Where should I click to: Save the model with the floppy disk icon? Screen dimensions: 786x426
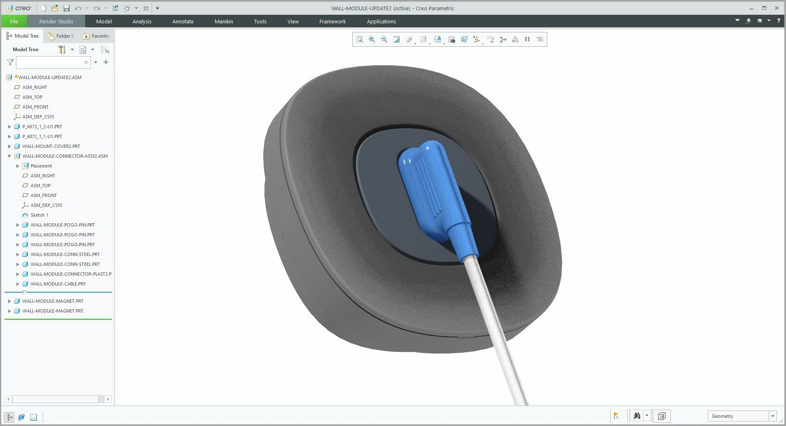click(66, 8)
